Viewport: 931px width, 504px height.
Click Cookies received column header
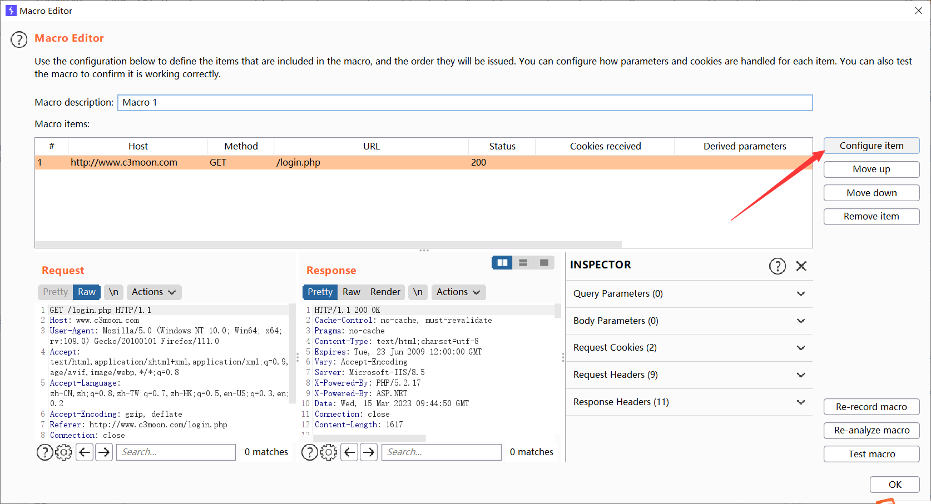click(605, 147)
